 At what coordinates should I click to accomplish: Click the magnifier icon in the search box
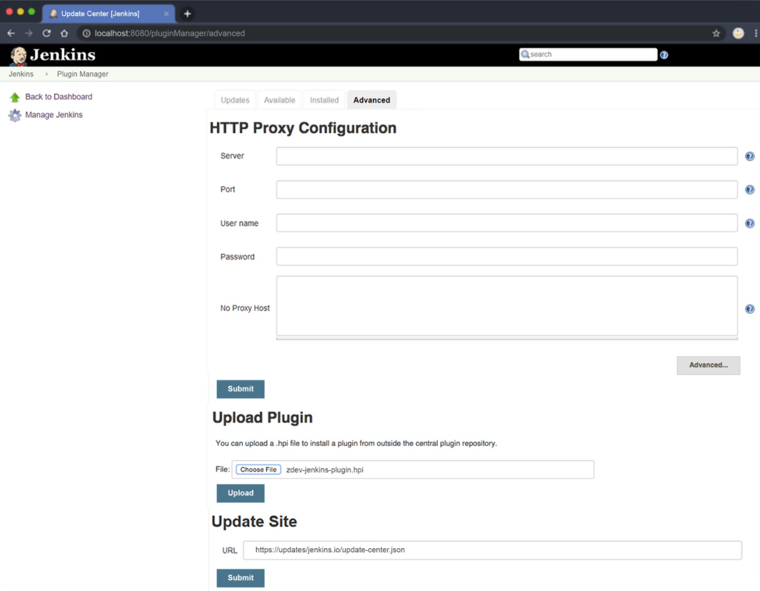click(x=525, y=55)
